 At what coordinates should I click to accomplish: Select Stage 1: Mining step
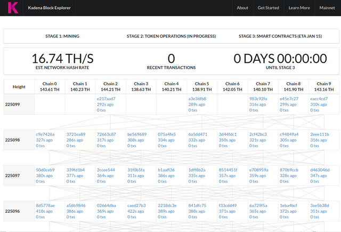pos(62,36)
